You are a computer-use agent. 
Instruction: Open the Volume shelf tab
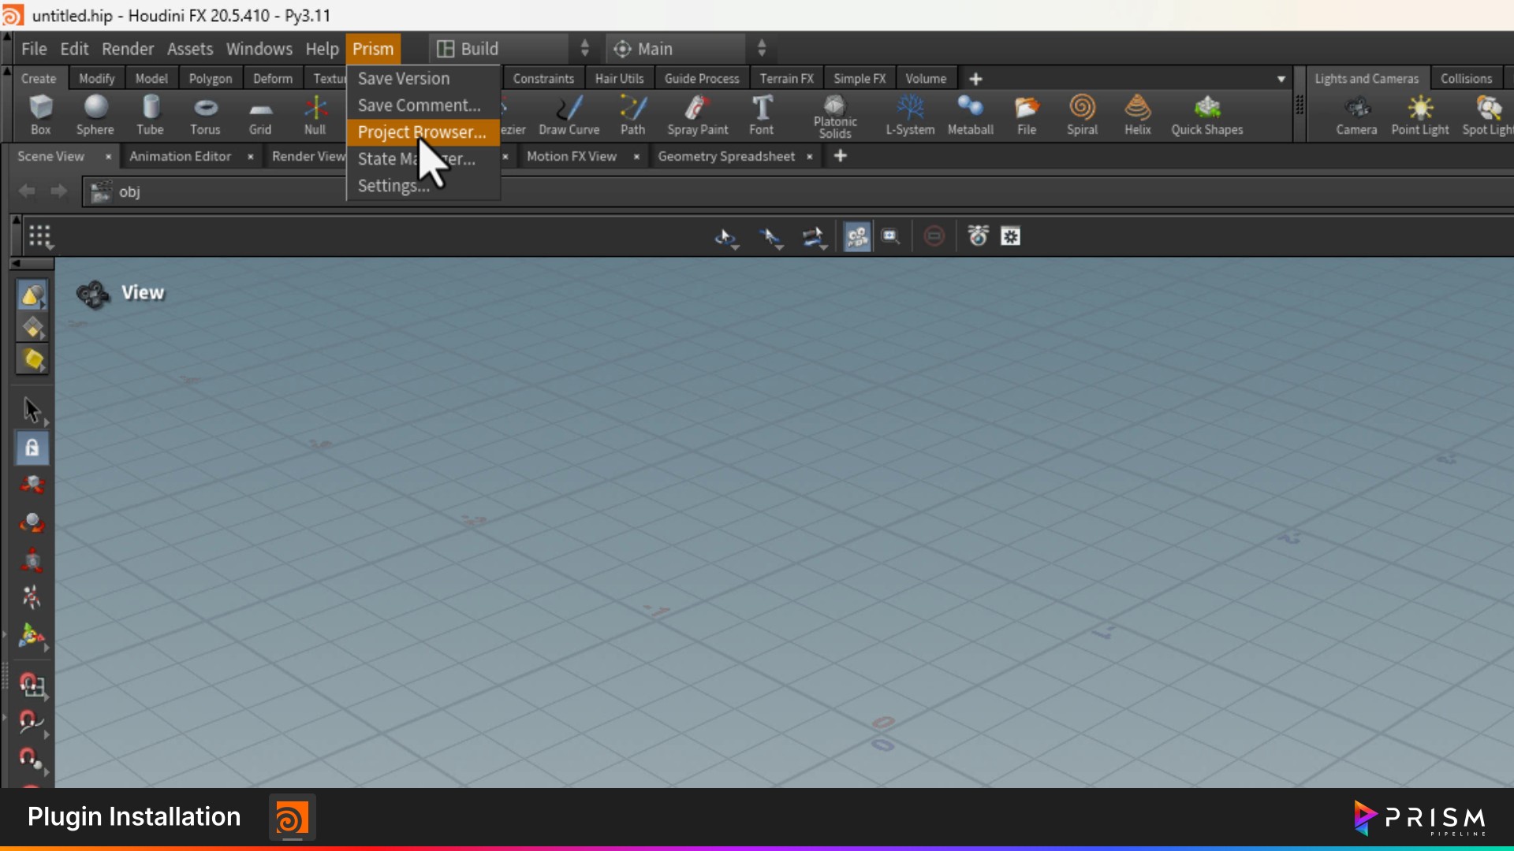point(926,79)
